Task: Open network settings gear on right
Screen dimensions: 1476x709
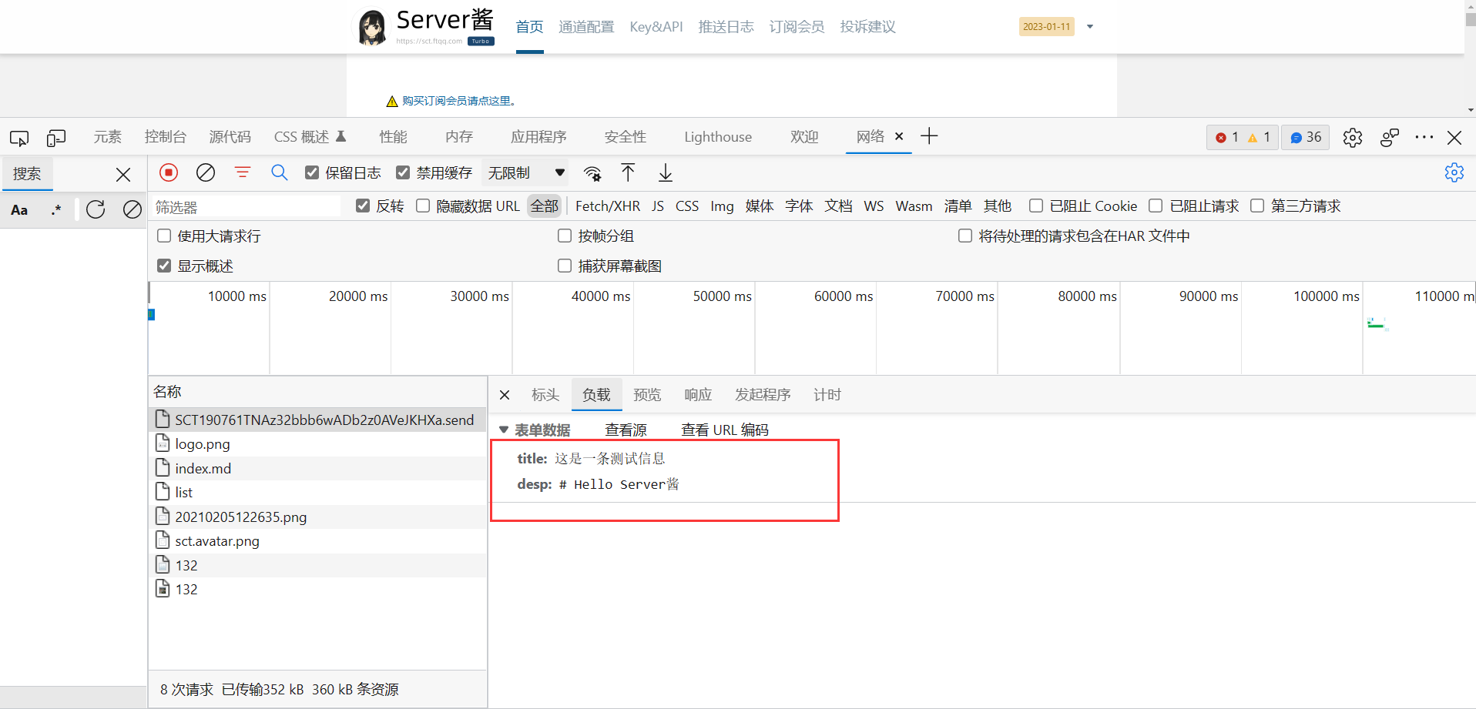Action: pos(1454,172)
